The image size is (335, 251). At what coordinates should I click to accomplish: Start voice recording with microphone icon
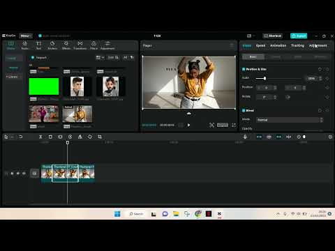point(245,137)
